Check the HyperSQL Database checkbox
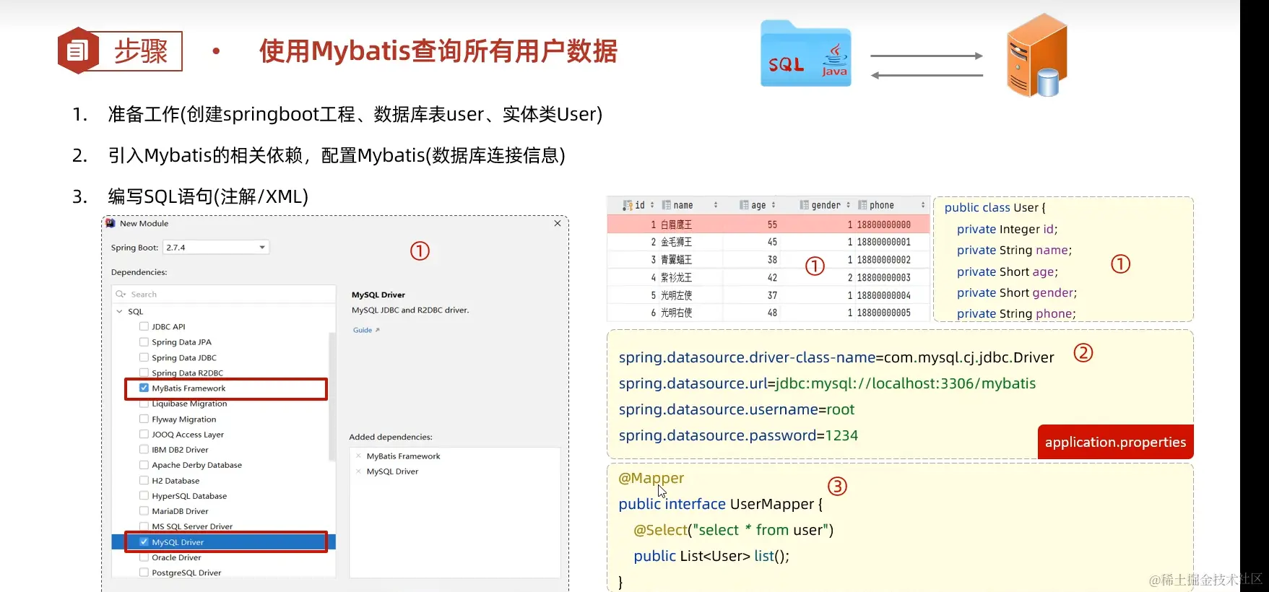This screenshot has height=592, width=1269. (x=144, y=496)
